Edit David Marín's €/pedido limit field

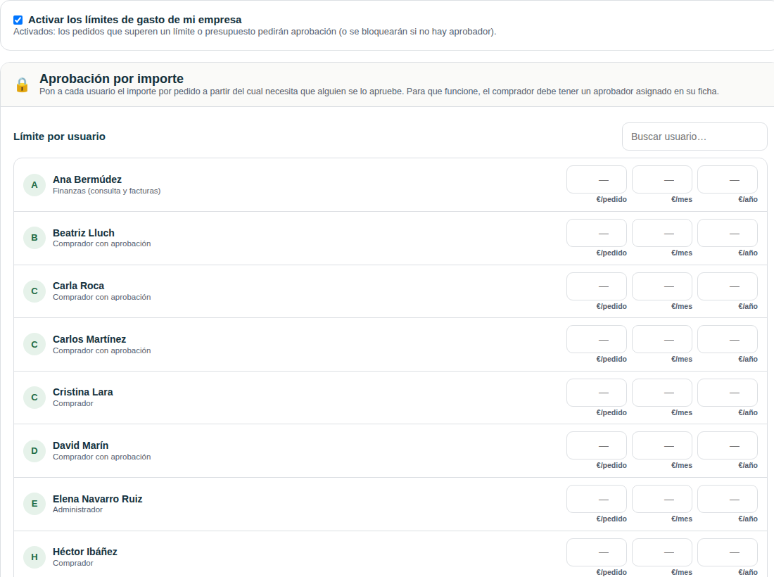[597, 445]
